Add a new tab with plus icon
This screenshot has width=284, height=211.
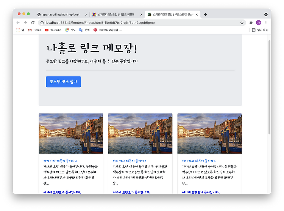click(x=205, y=14)
